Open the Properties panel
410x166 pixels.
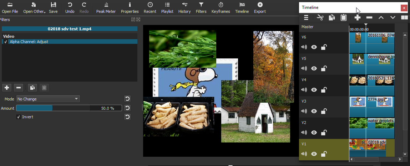coord(130,8)
